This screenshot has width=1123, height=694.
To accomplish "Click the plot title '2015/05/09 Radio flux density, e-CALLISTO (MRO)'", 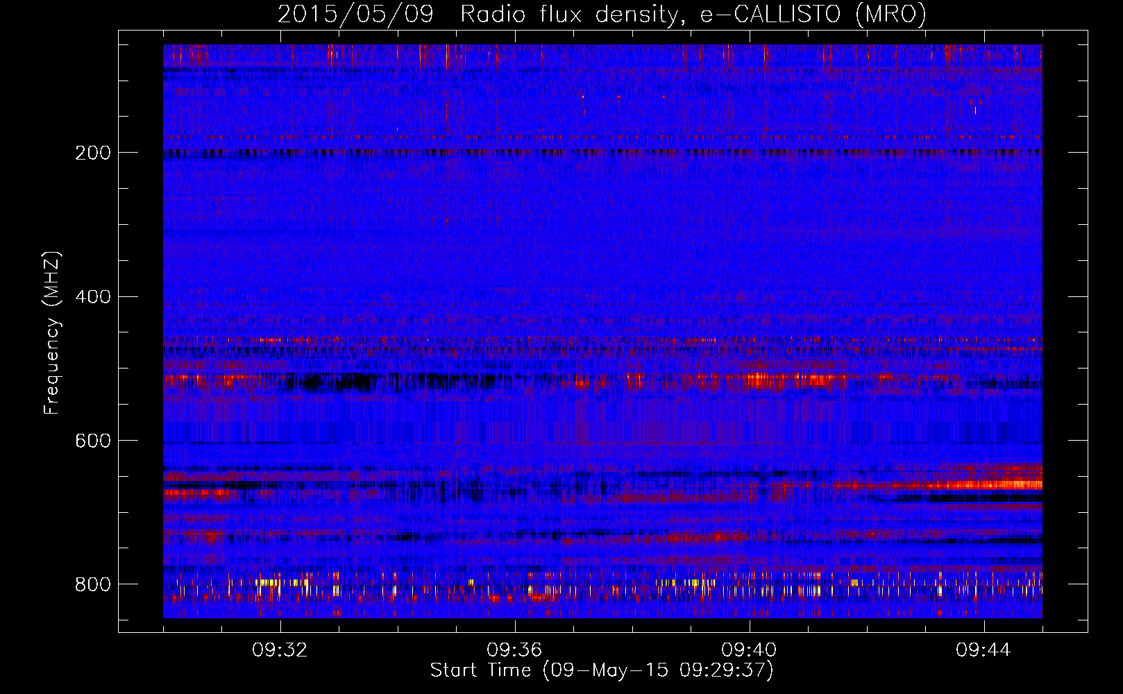I will (x=602, y=14).
